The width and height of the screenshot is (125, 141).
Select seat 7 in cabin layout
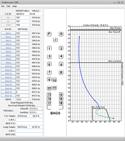click(49, 72)
